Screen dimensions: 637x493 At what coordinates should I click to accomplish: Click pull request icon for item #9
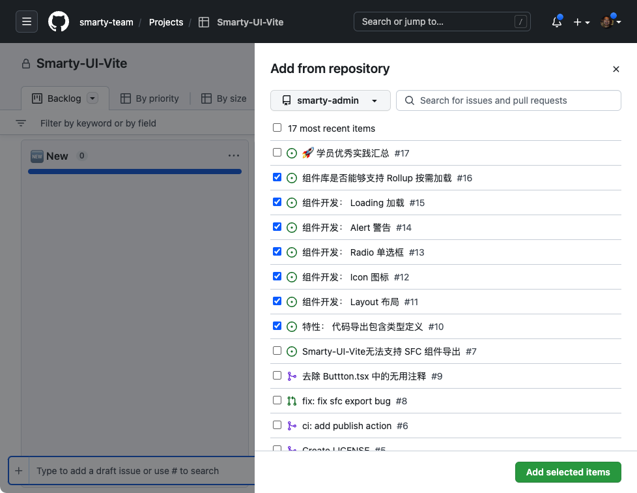coord(292,376)
